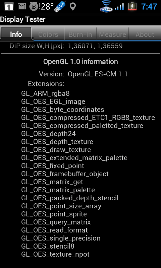Tap the OpenGL 1.0 information heading
The width and height of the screenshot is (161, 268).
pos(80,62)
